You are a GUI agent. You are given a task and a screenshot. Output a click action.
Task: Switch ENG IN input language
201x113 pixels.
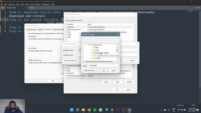(x=174, y=110)
